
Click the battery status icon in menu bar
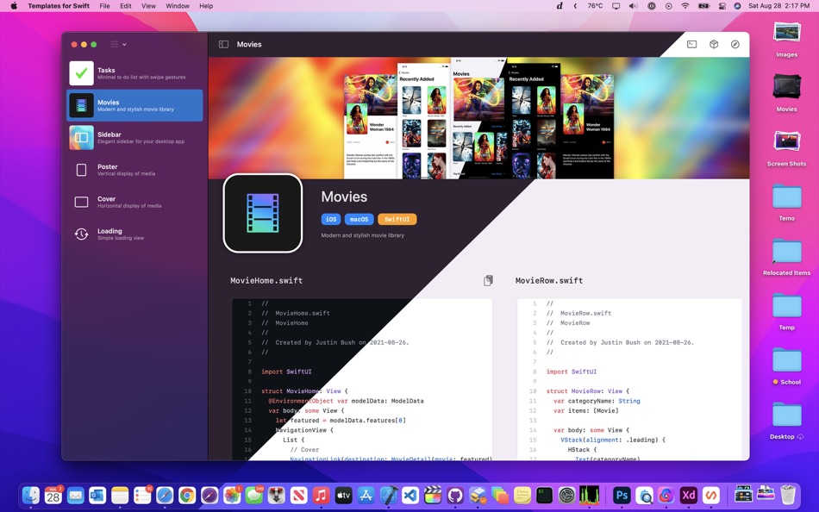(704, 6)
